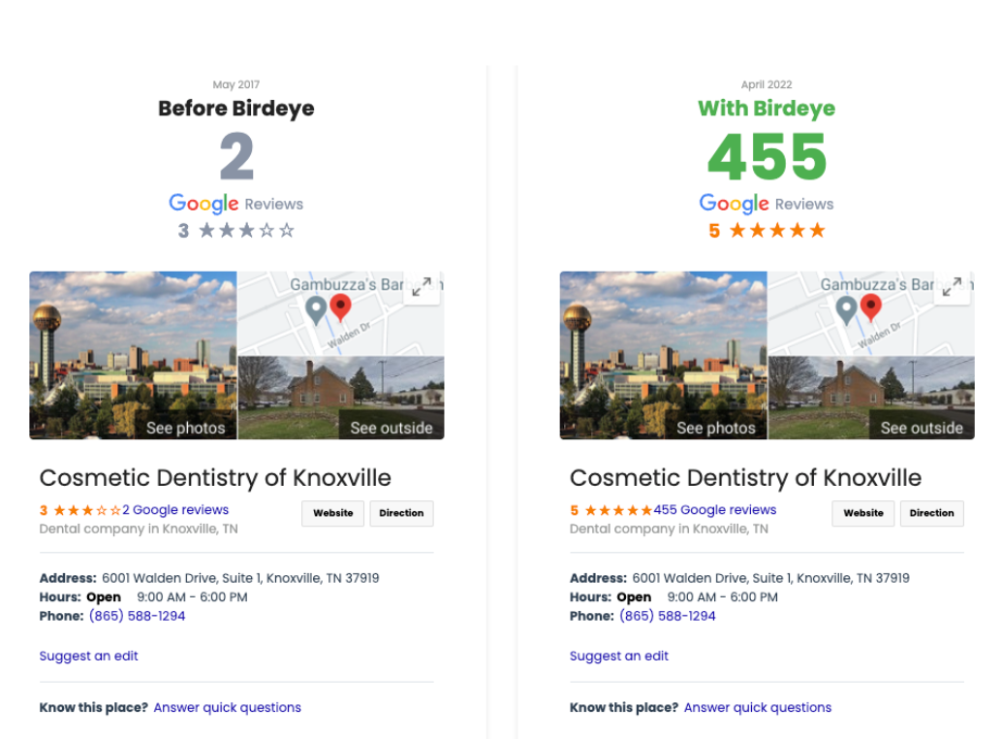The height and width of the screenshot is (739, 1002).
Task: Click Answer quick questions in left listing
Action: 228,707
